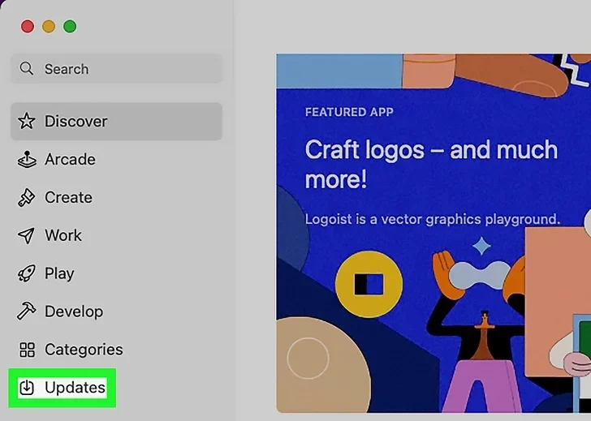This screenshot has height=421, width=591.
Task: Navigate to the Develop section
Action: [116, 311]
